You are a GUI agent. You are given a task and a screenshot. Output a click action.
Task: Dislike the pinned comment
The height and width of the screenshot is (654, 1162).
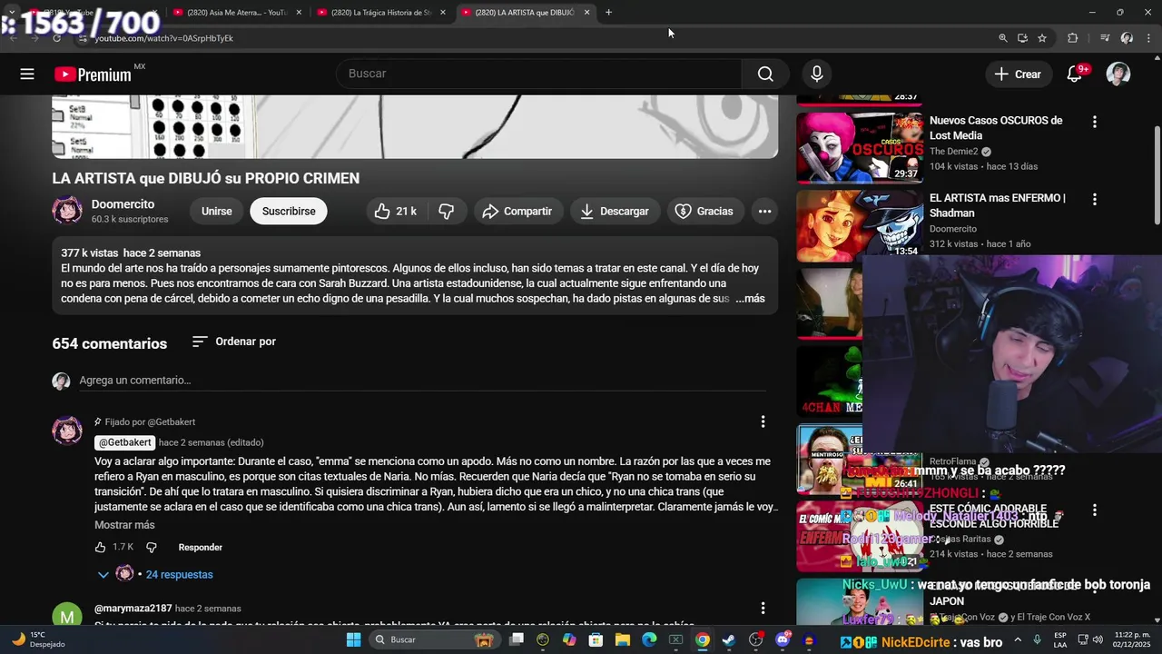click(152, 547)
